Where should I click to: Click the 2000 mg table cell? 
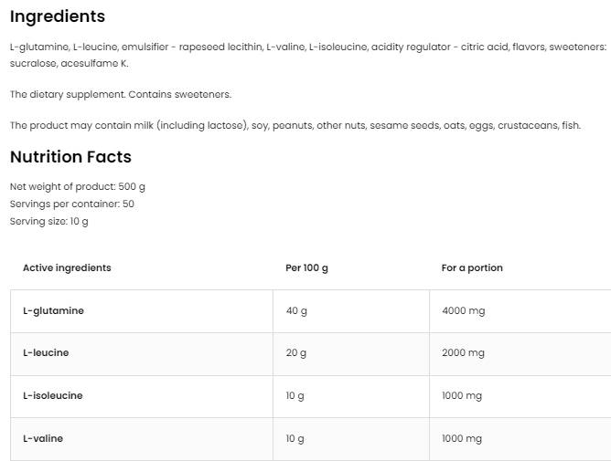click(463, 352)
